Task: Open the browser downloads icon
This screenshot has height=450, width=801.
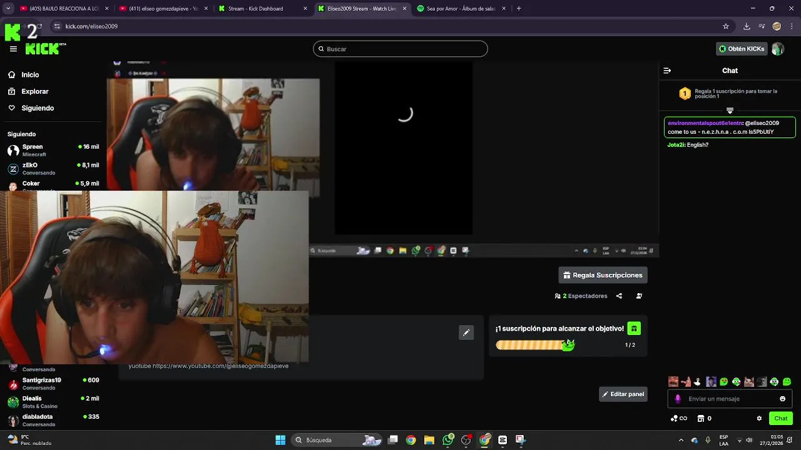Action: pyautogui.click(x=747, y=26)
